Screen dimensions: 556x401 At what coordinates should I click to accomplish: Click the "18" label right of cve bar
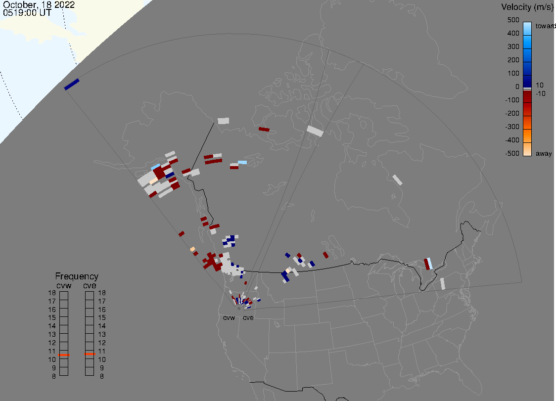coord(102,293)
